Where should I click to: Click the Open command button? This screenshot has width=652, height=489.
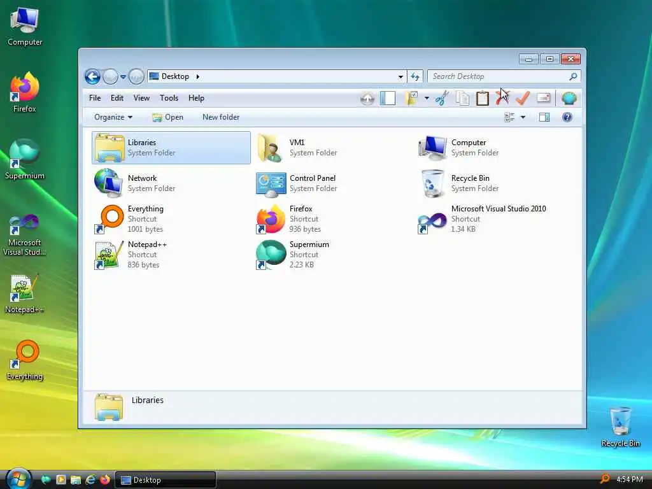click(x=167, y=117)
